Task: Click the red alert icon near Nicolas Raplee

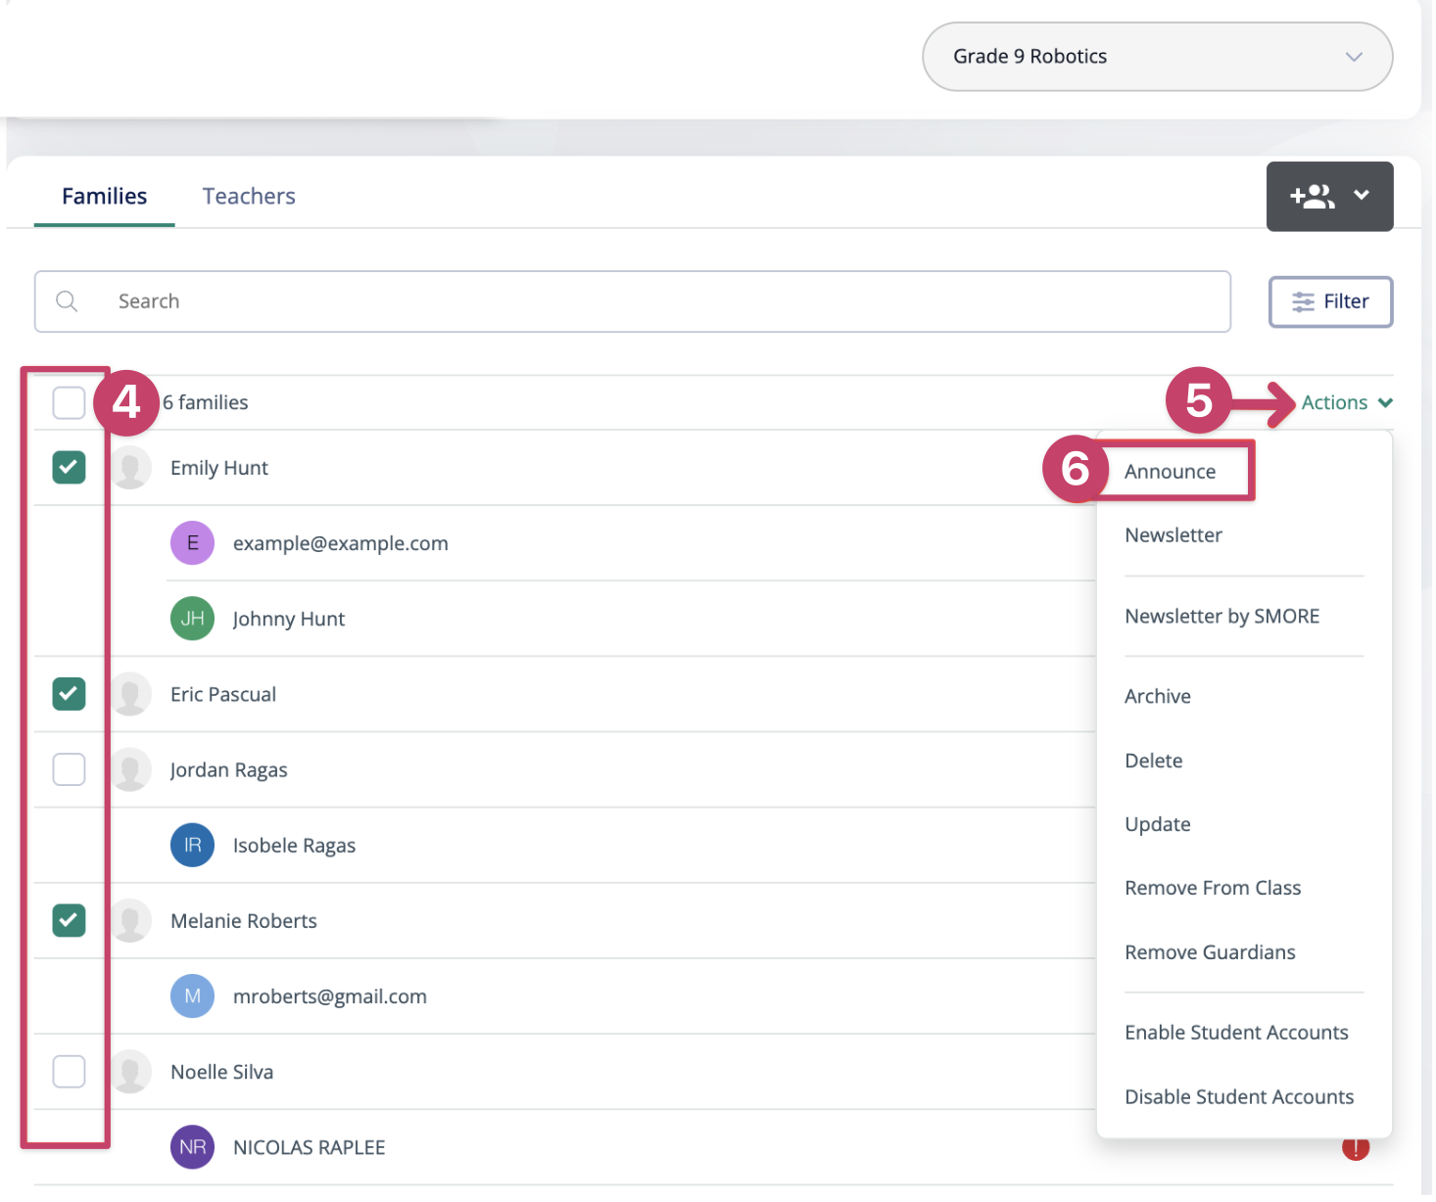Action: tap(1355, 1148)
